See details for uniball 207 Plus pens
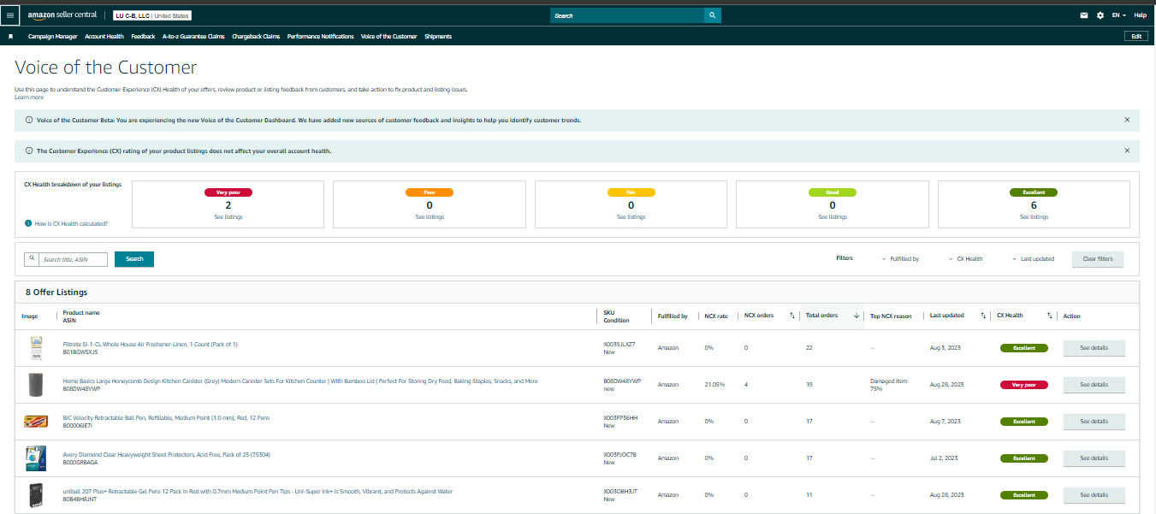Screen dimensions: 1156x514 click(1094, 495)
